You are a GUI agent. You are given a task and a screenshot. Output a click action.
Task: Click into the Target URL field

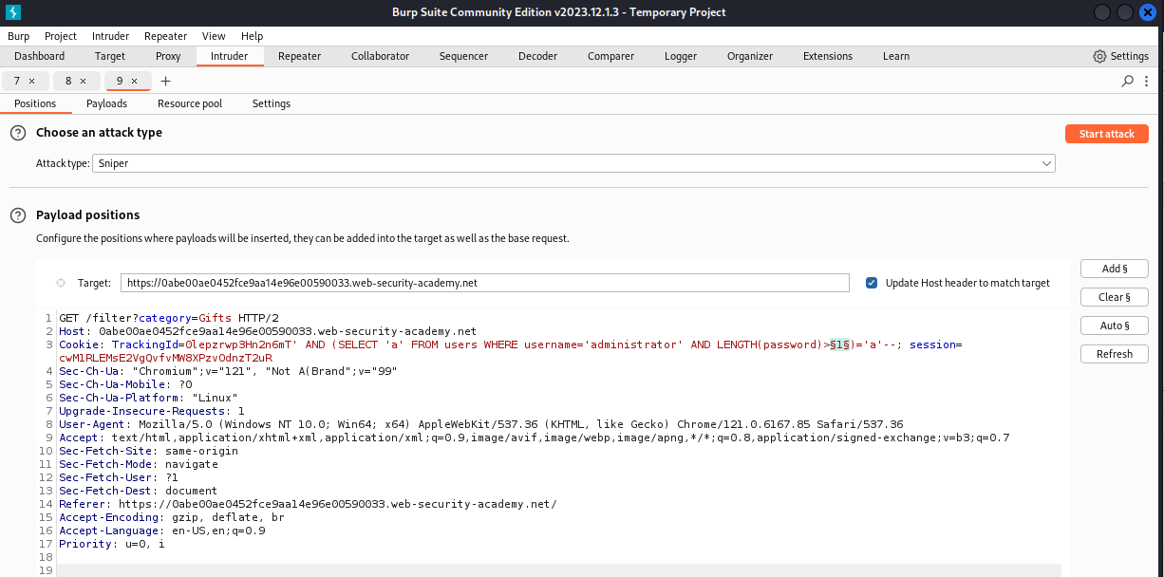tap(485, 283)
